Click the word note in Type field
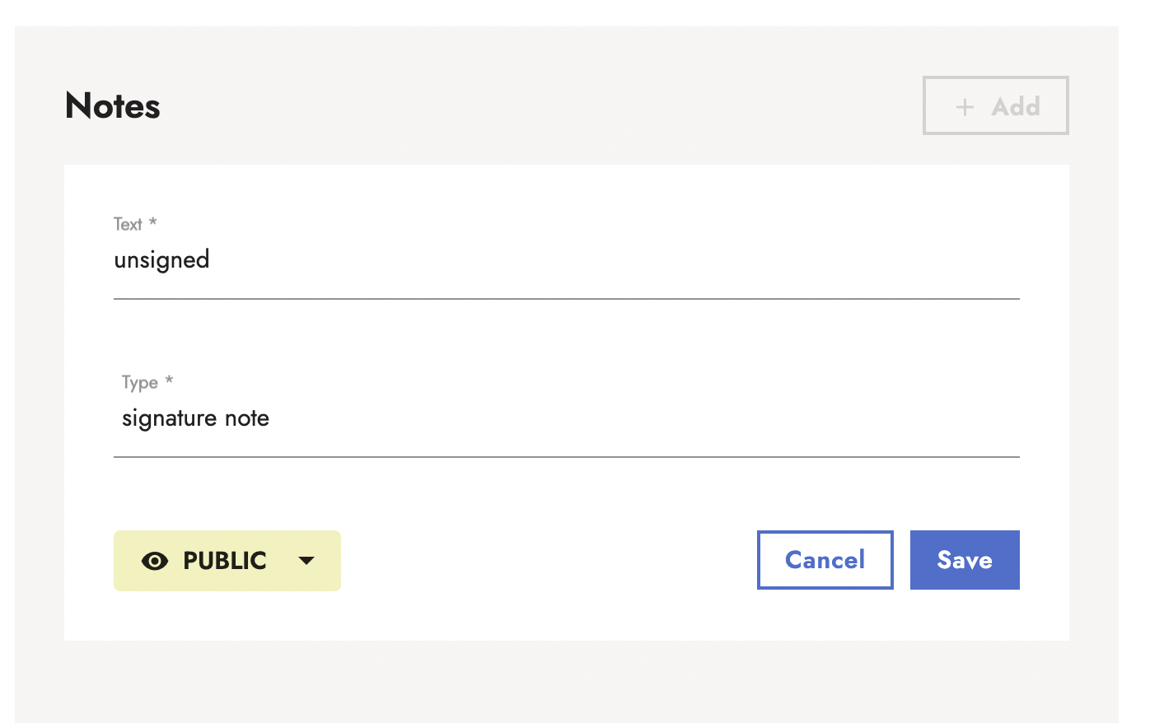 pos(247,418)
